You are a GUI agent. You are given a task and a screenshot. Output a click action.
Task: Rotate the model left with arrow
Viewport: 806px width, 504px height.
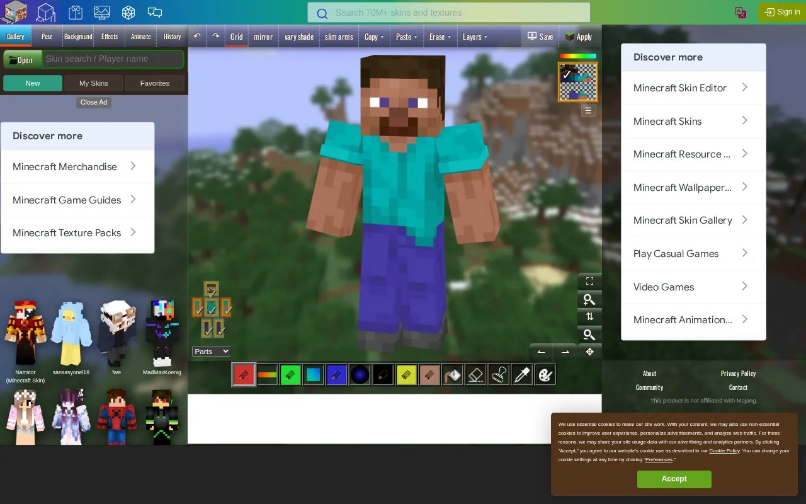click(541, 352)
